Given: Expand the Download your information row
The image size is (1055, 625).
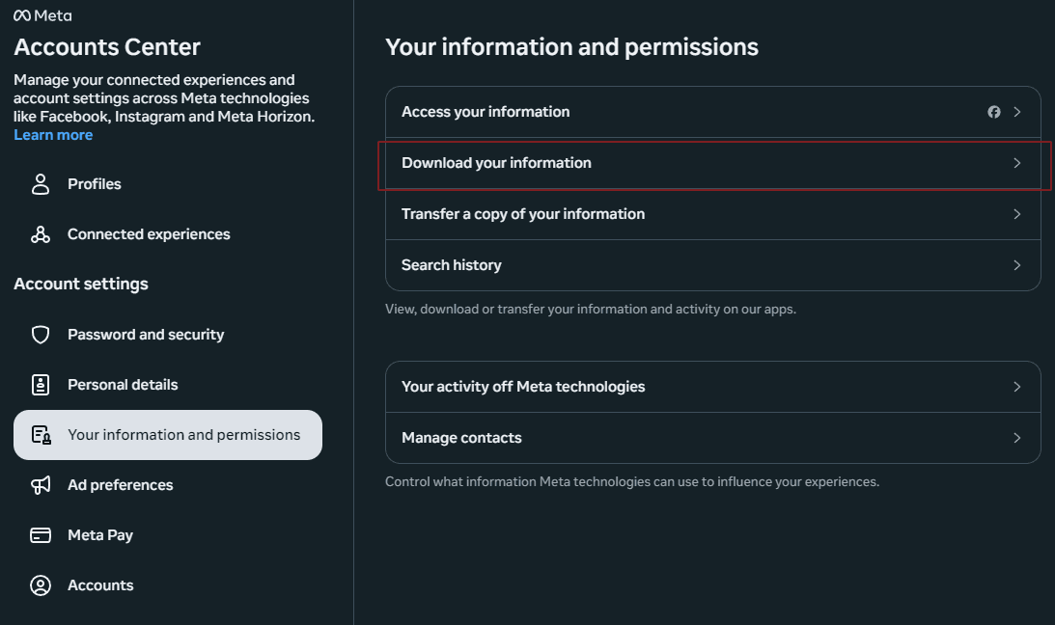Looking at the screenshot, I should [712, 162].
